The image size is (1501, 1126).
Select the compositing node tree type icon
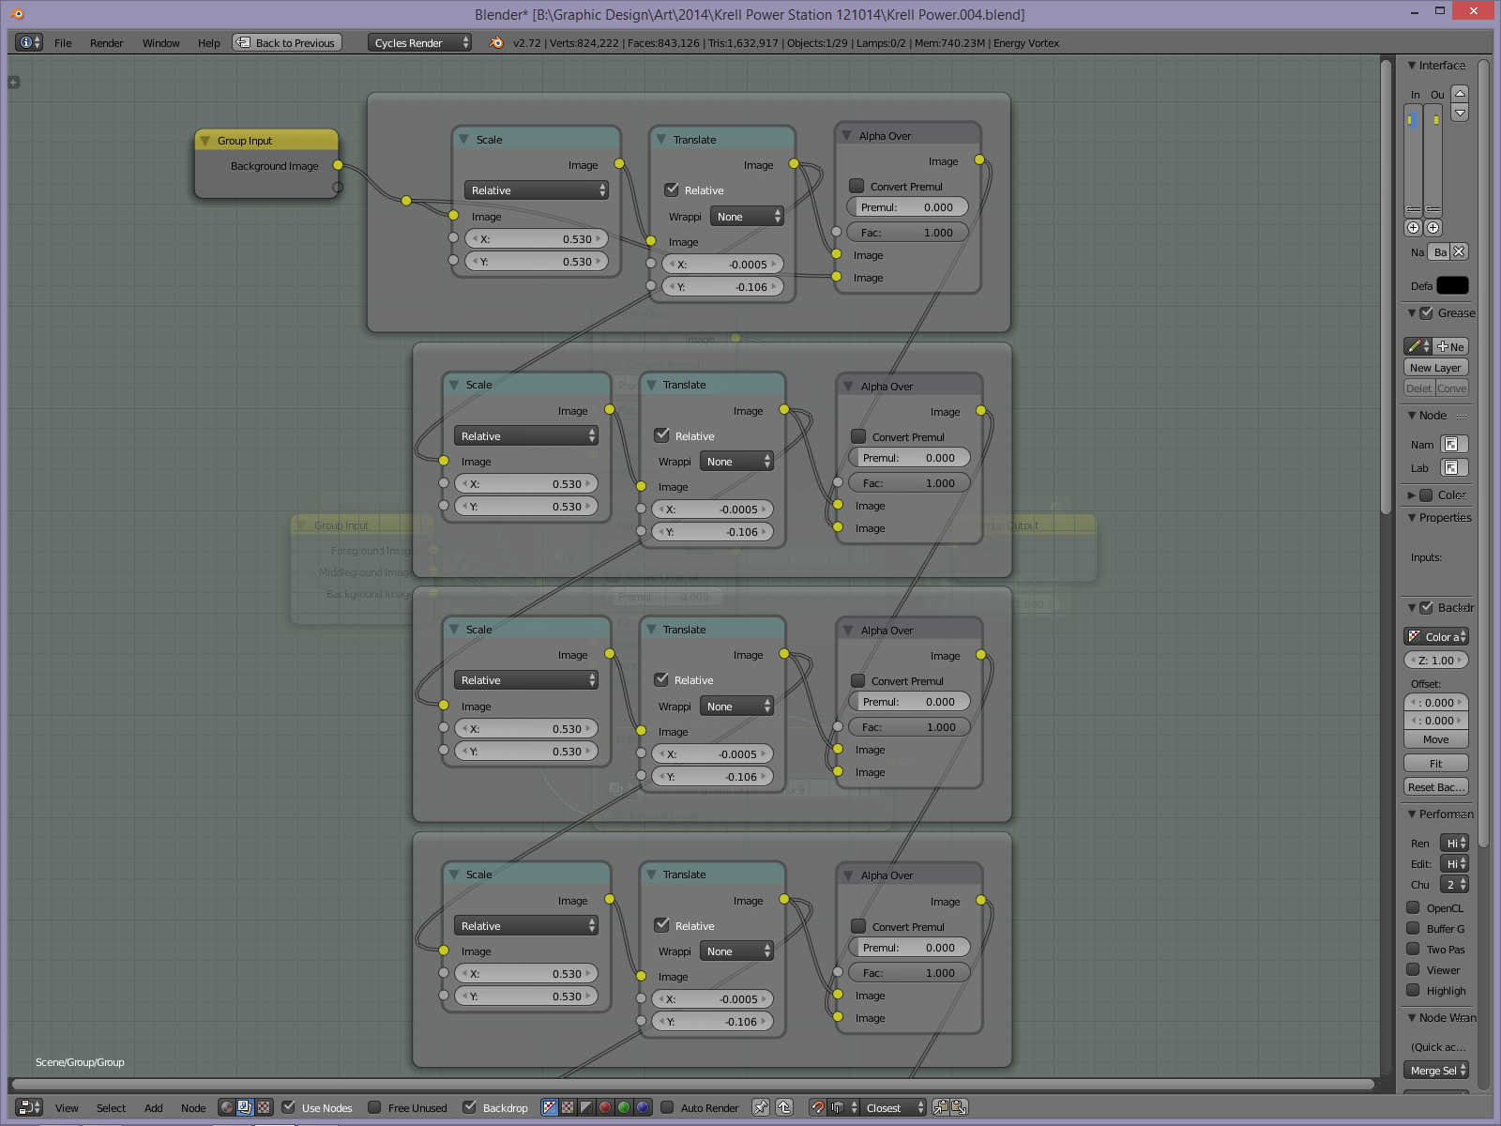coord(245,1107)
